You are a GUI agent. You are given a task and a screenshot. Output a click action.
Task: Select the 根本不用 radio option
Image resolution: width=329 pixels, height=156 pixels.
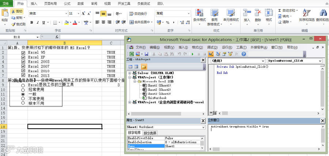[23, 103]
